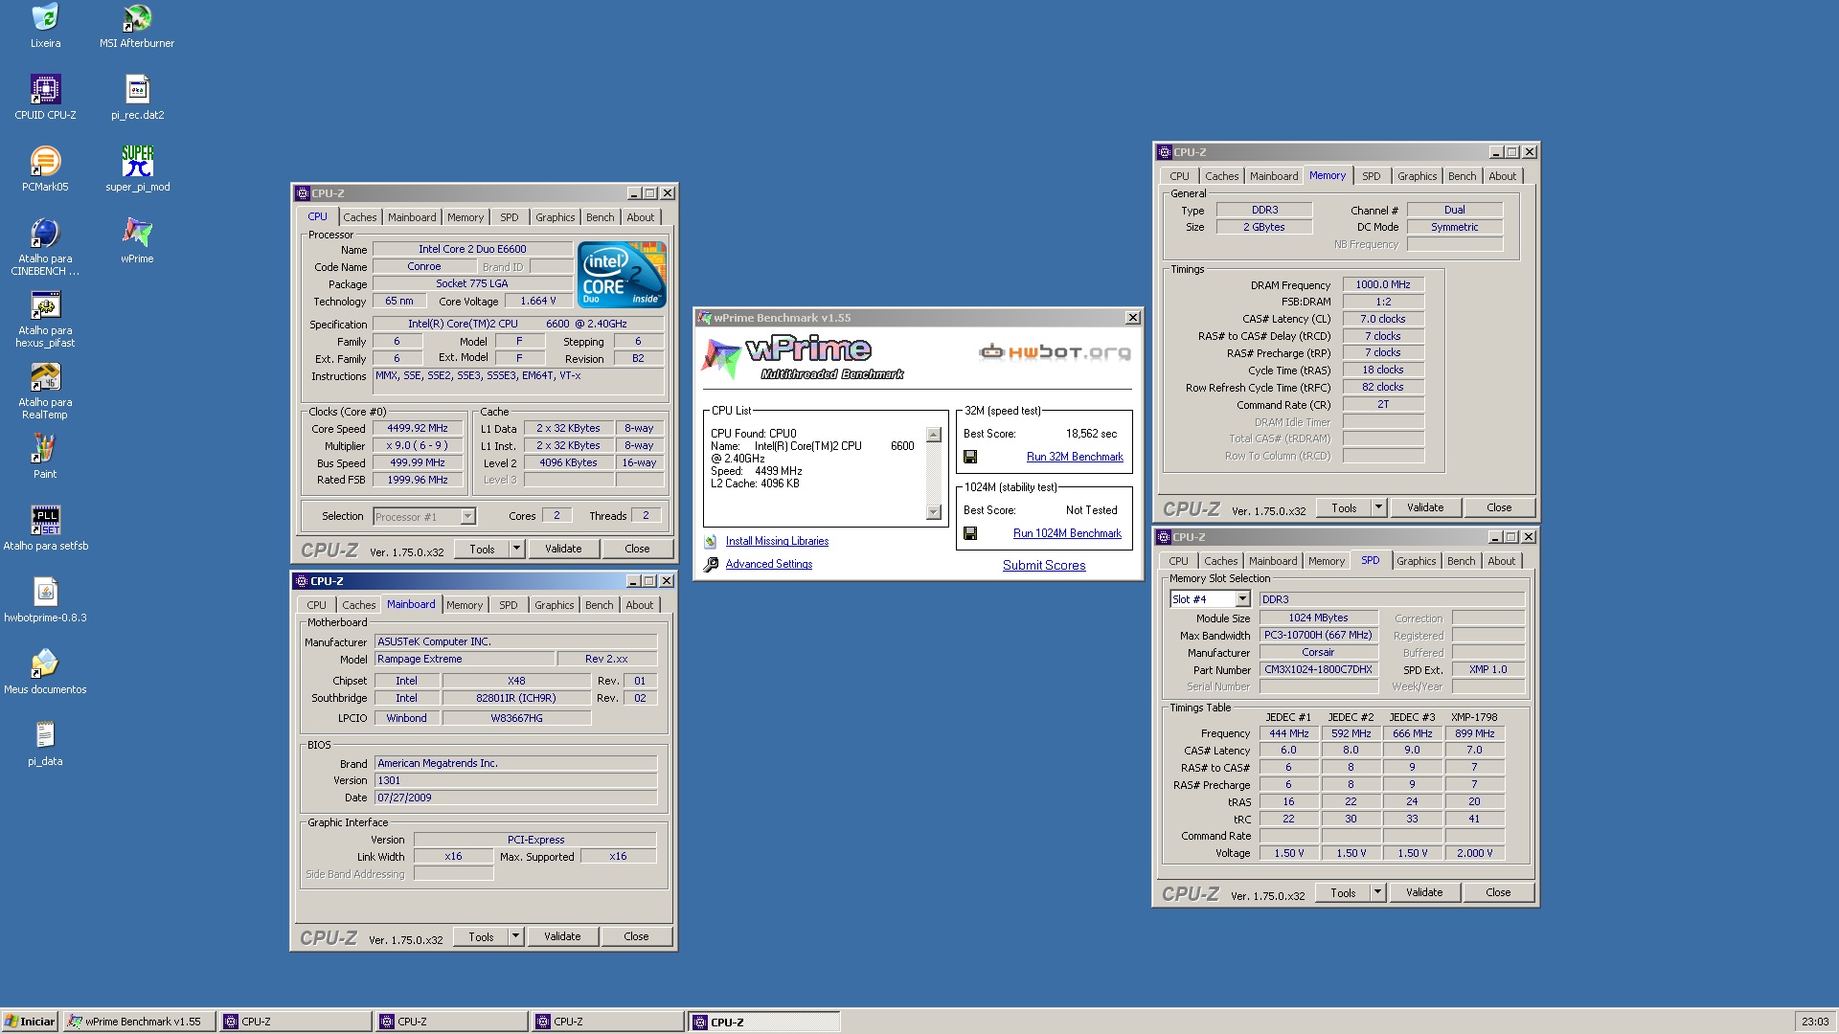This screenshot has width=1839, height=1034.
Task: Open Graphics tab in SPD CPU-Z window
Action: (x=1416, y=561)
